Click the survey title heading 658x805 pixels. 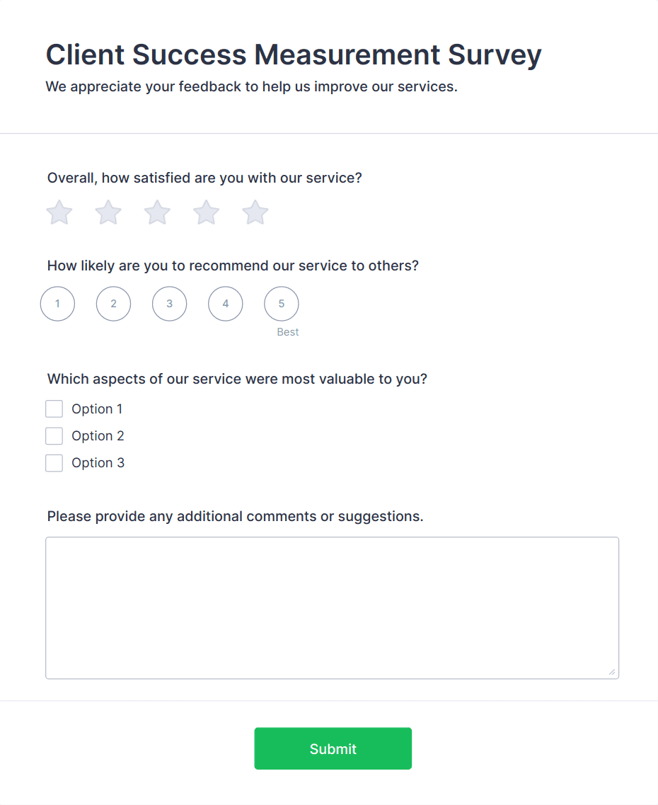(x=293, y=55)
